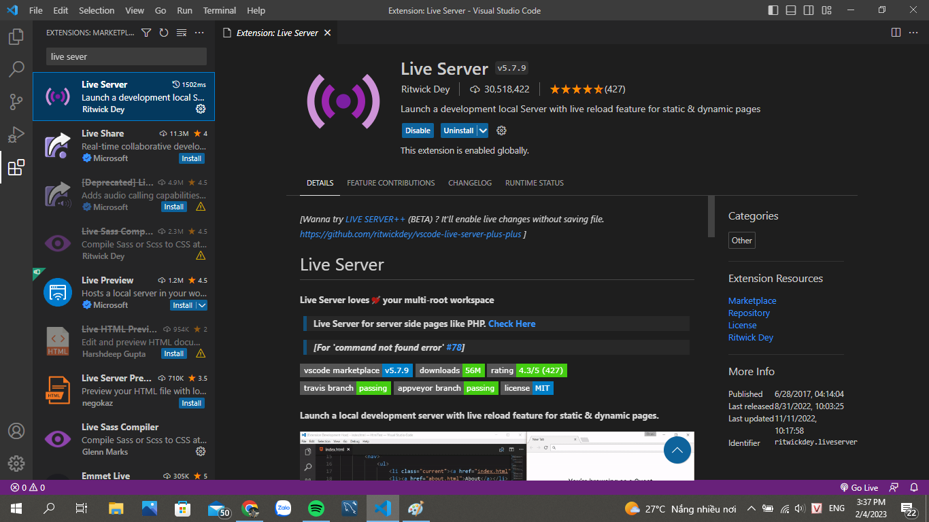This screenshot has height=522, width=929.
Task: Switch to the Changelog tab
Action: [x=470, y=183]
